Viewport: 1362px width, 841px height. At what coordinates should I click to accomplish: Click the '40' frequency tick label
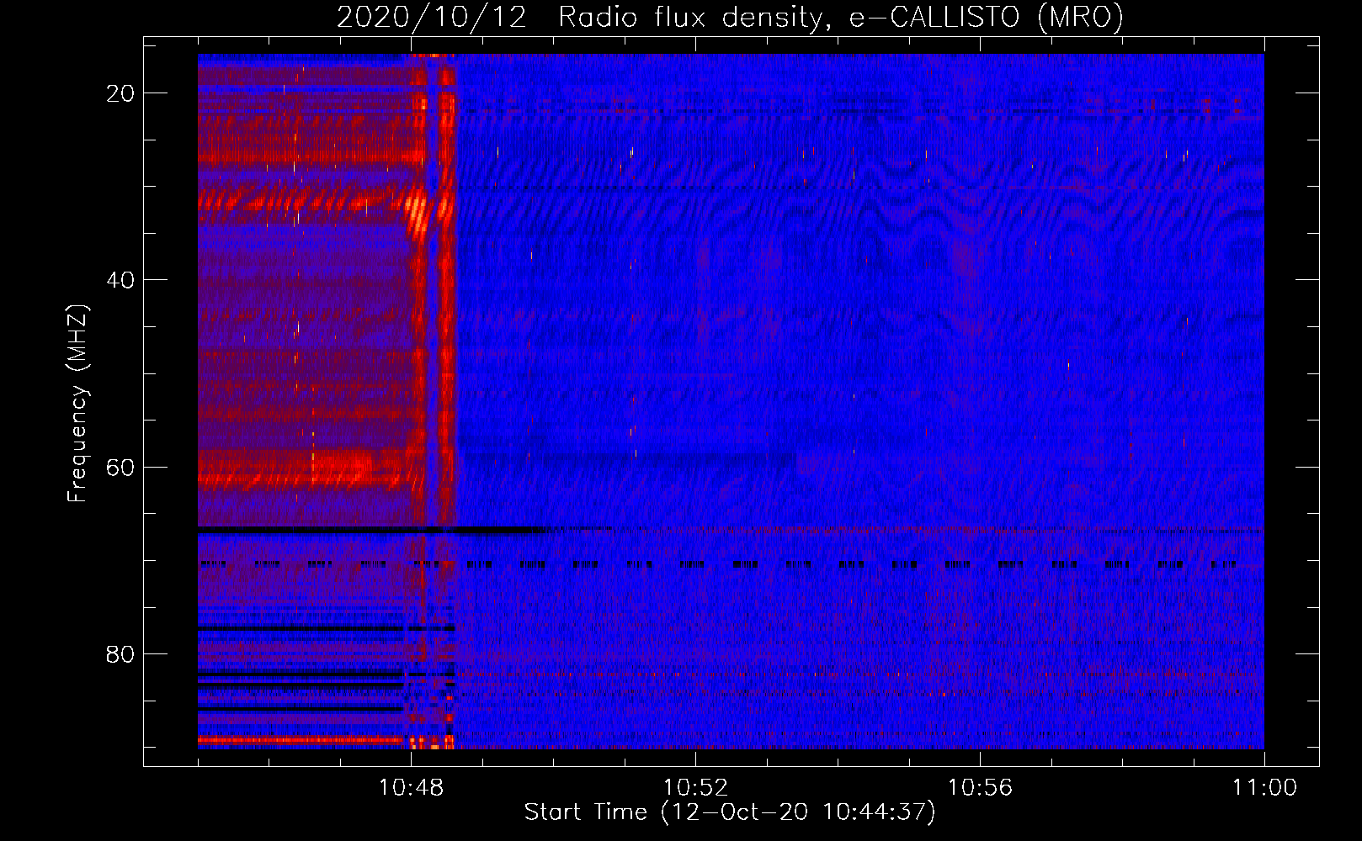point(120,280)
